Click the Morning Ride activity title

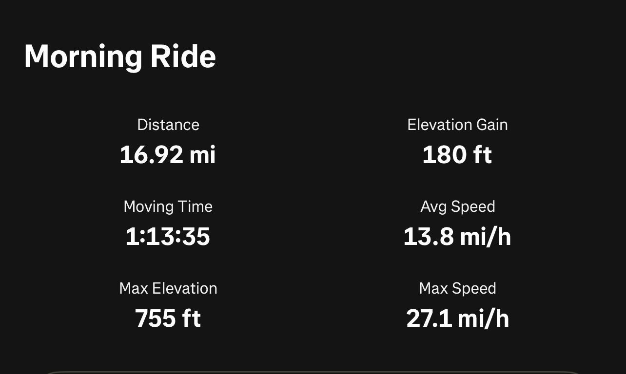(120, 56)
